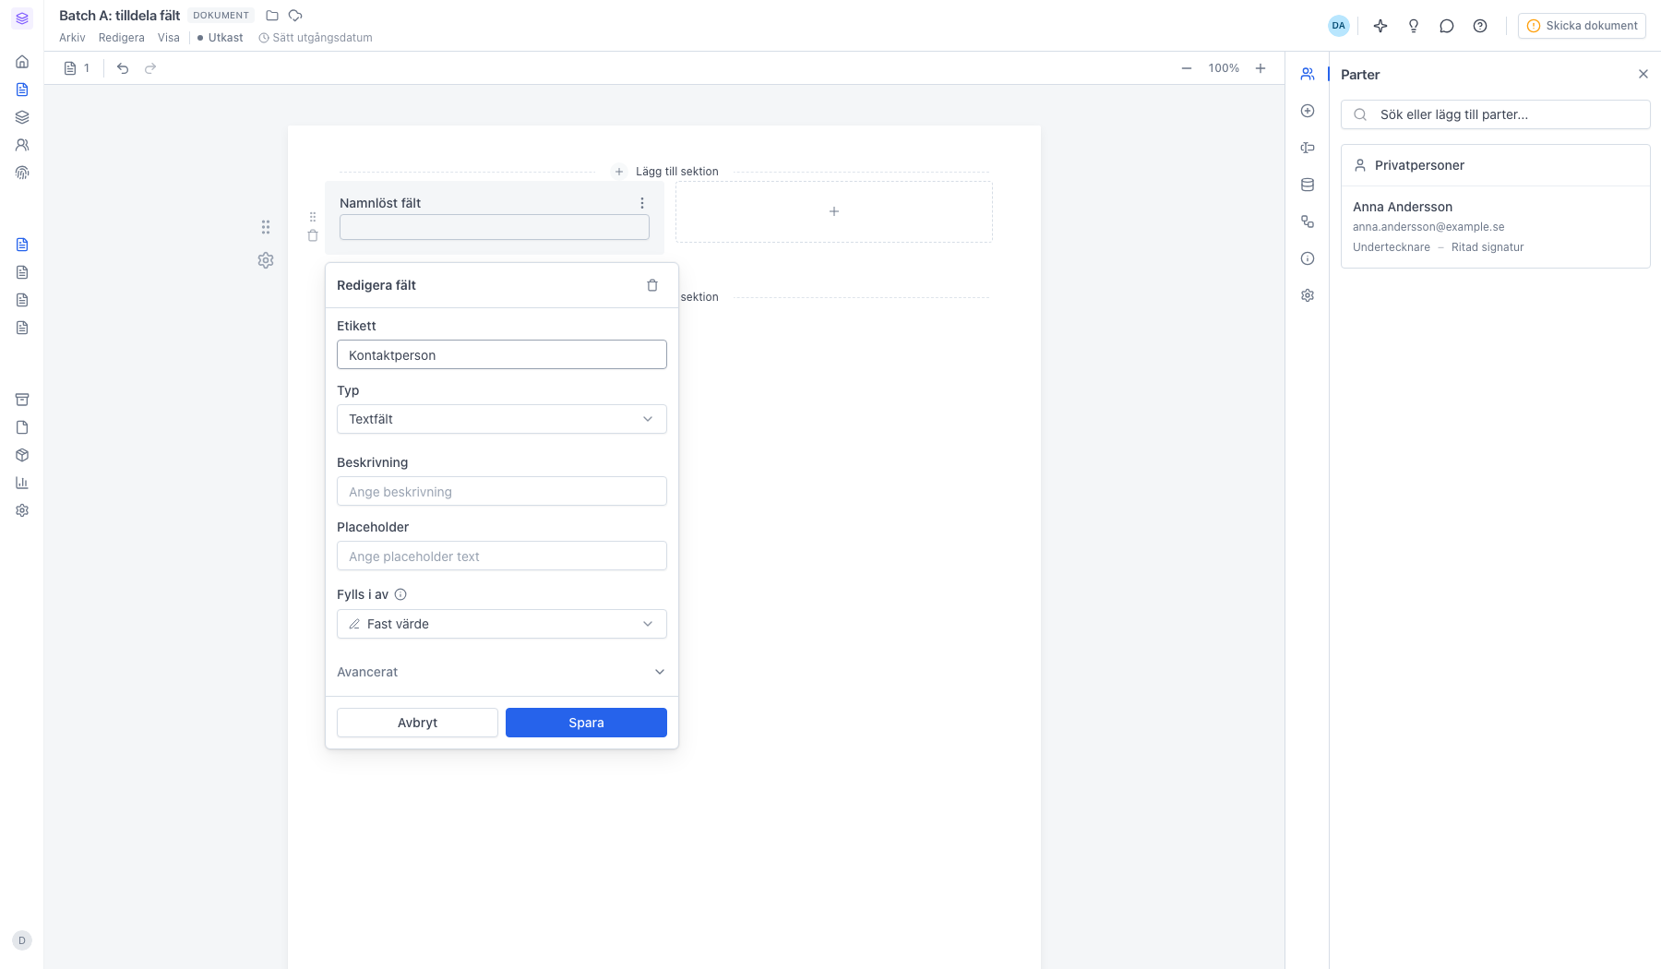Viewport: 1661px width, 969px height.
Task: Click the undo arrow in toolbar
Action: tap(123, 68)
